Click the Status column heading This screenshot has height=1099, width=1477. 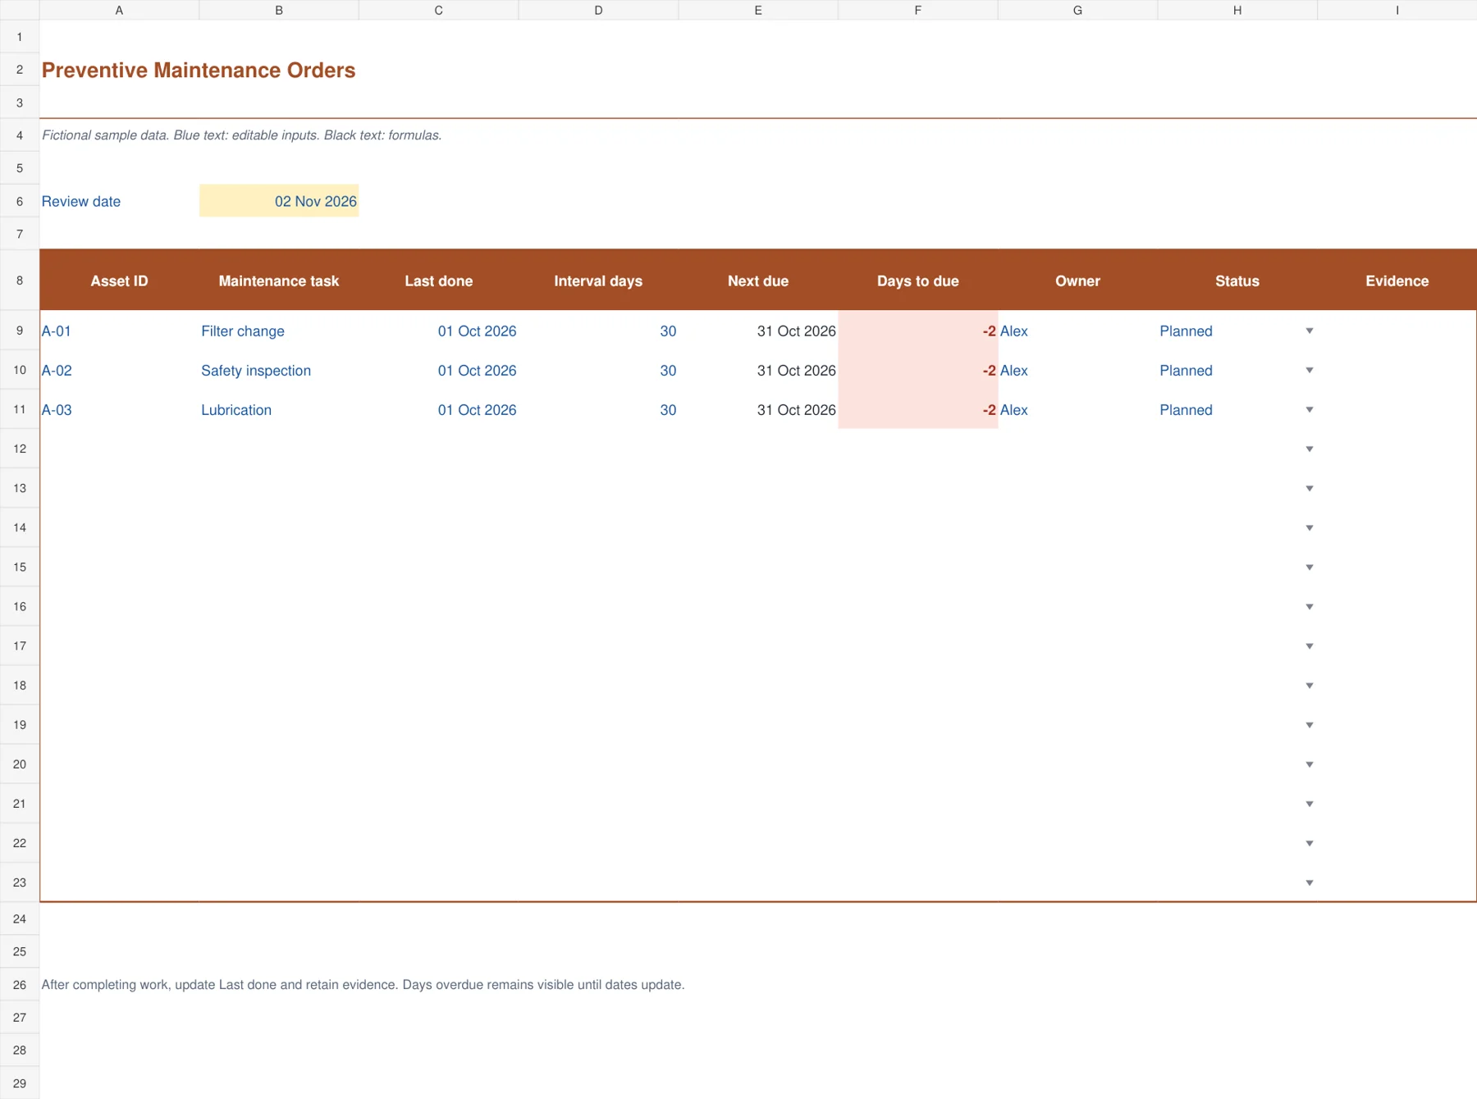[x=1237, y=280]
